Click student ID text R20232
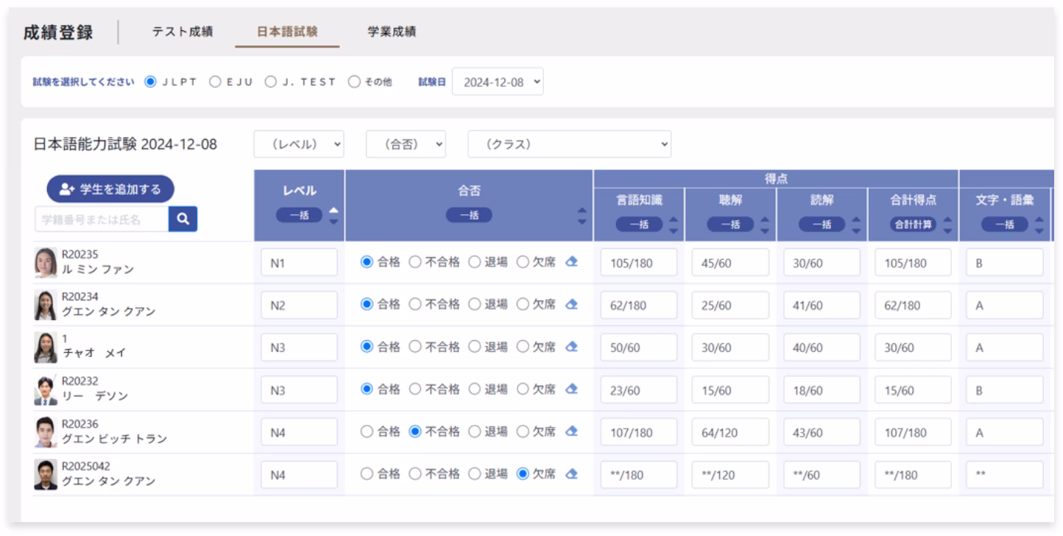This screenshot has width=1063, height=536. 80,381
